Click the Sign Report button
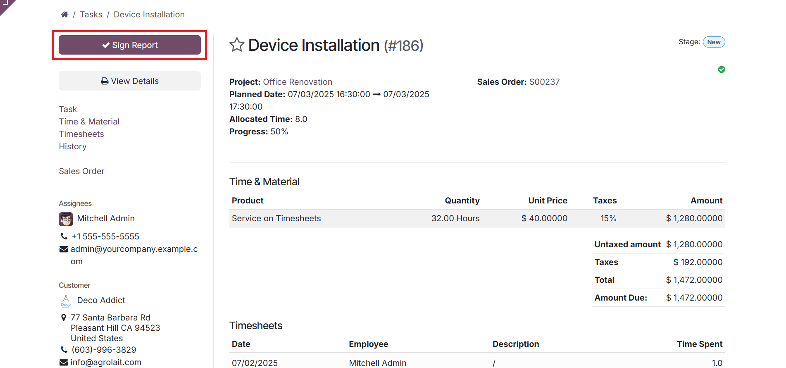786x368 pixels. coord(130,45)
